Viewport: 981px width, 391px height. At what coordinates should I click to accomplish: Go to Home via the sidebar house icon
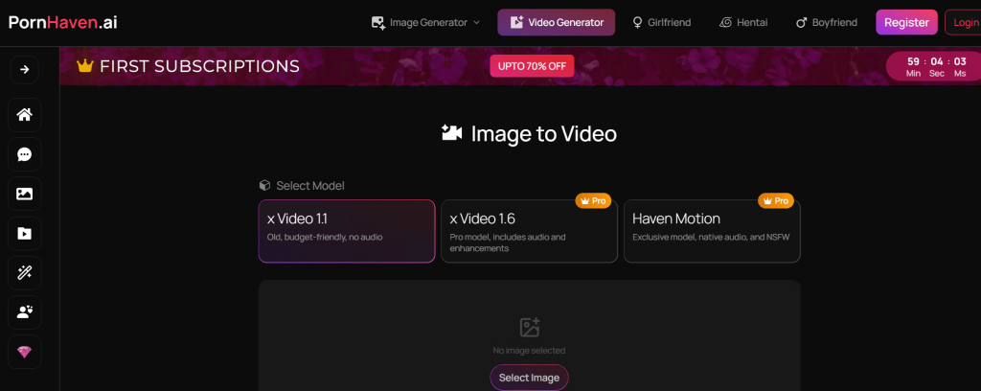click(x=24, y=115)
